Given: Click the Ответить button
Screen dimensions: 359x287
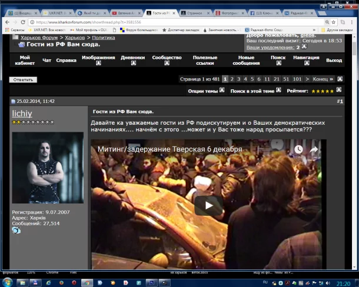Looking at the screenshot, I should (x=23, y=79).
